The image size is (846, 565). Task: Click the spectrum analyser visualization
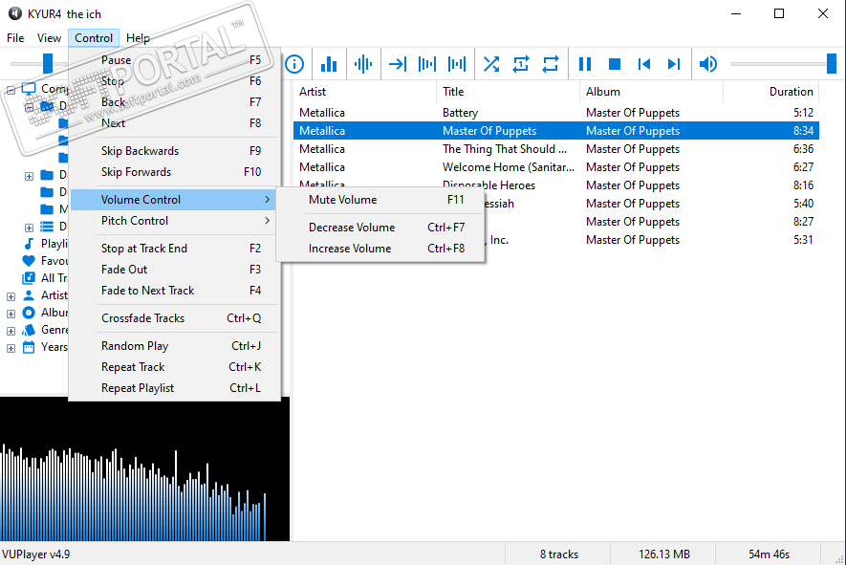click(144, 469)
